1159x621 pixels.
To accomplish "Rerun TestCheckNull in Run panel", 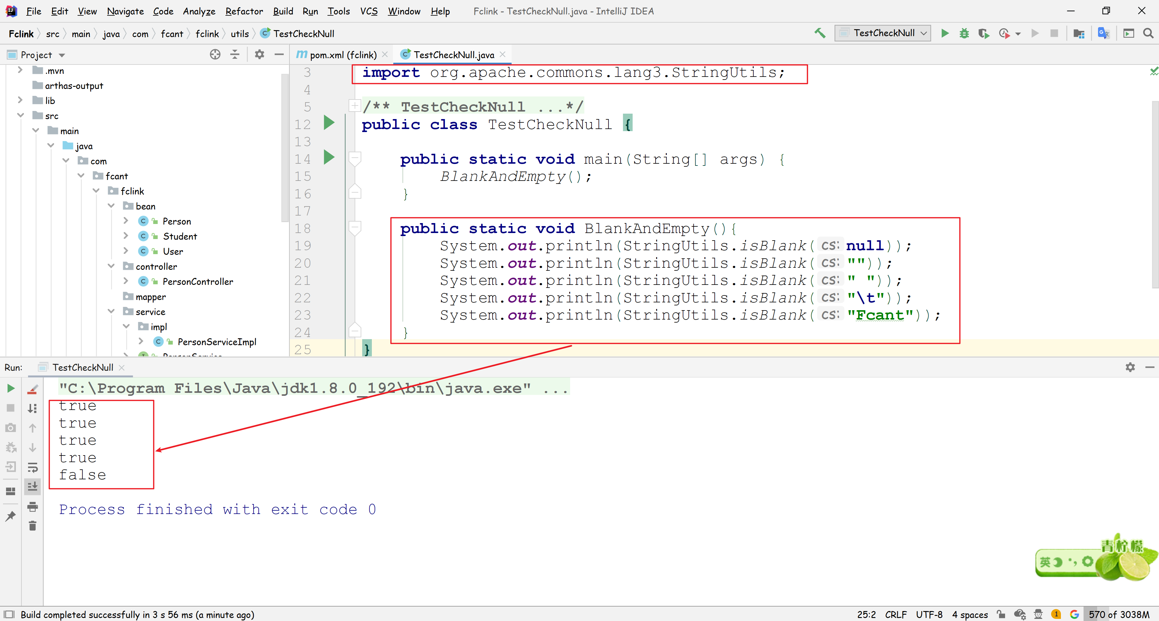I will 11,388.
